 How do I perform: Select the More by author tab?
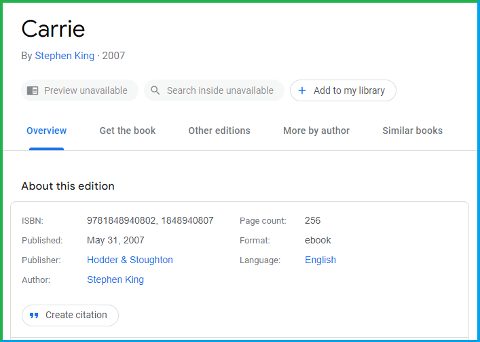(x=316, y=131)
